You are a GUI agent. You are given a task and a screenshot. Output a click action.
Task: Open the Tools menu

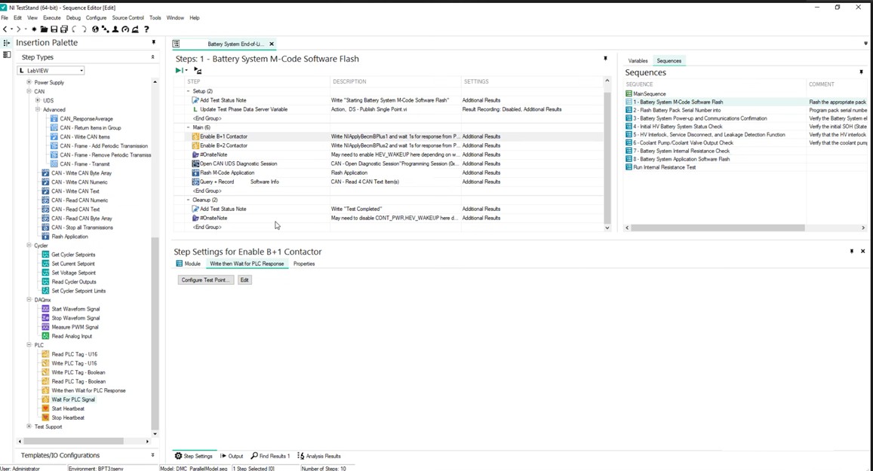coord(155,18)
